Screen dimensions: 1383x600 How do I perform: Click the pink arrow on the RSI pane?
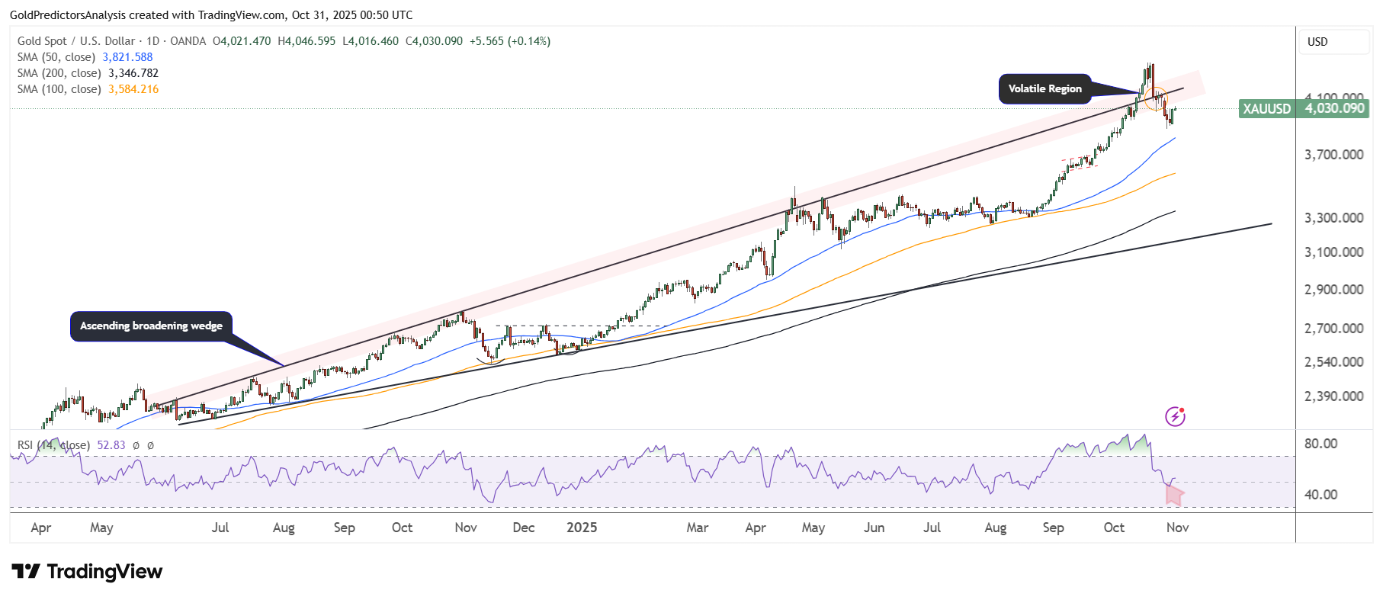[x=1174, y=495]
